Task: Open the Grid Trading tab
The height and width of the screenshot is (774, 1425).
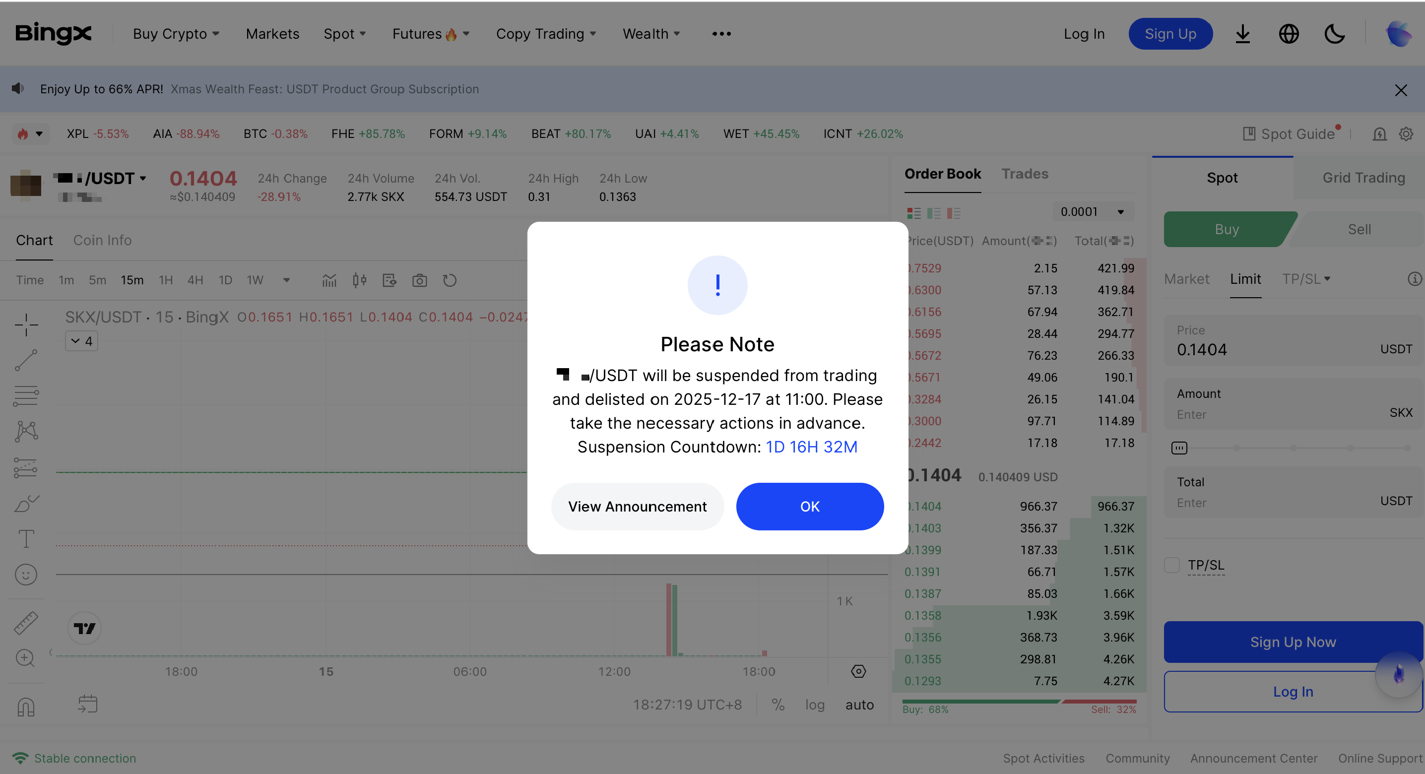Action: pos(1363,178)
